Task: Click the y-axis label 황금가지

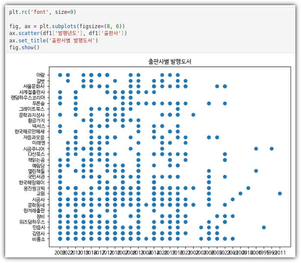Action: point(36,120)
